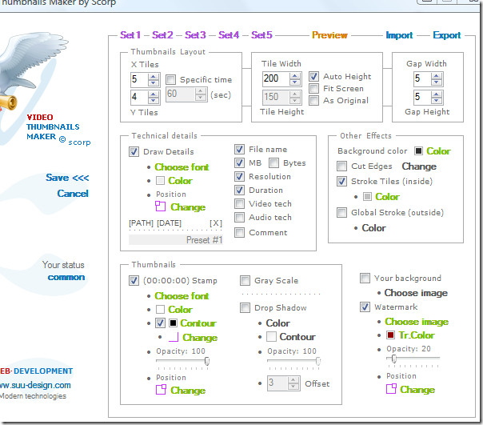This screenshot has width=483, height=425.
Task: Click stamp position icon in Thumbnails section
Action: 161,390
